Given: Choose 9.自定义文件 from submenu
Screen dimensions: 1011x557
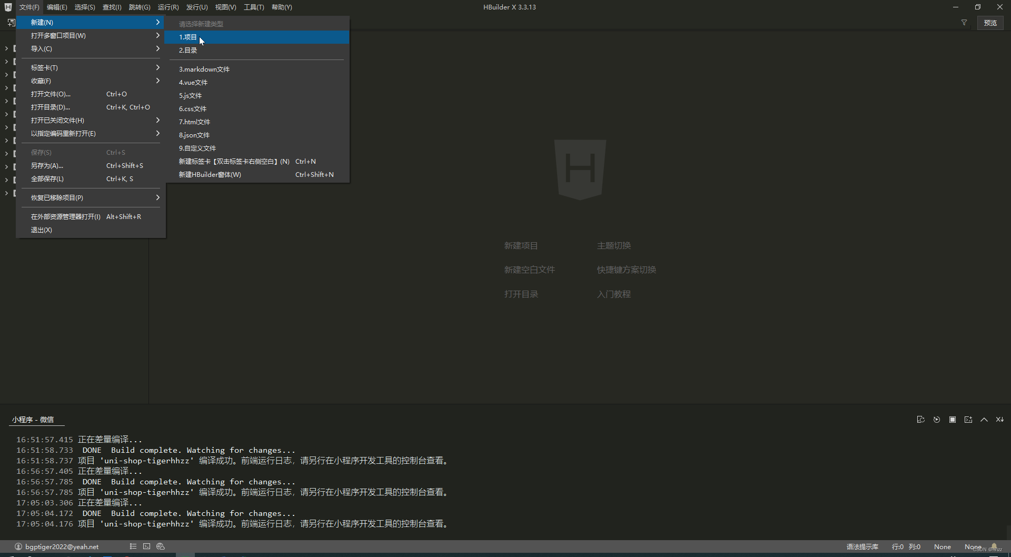Looking at the screenshot, I should (257, 148).
